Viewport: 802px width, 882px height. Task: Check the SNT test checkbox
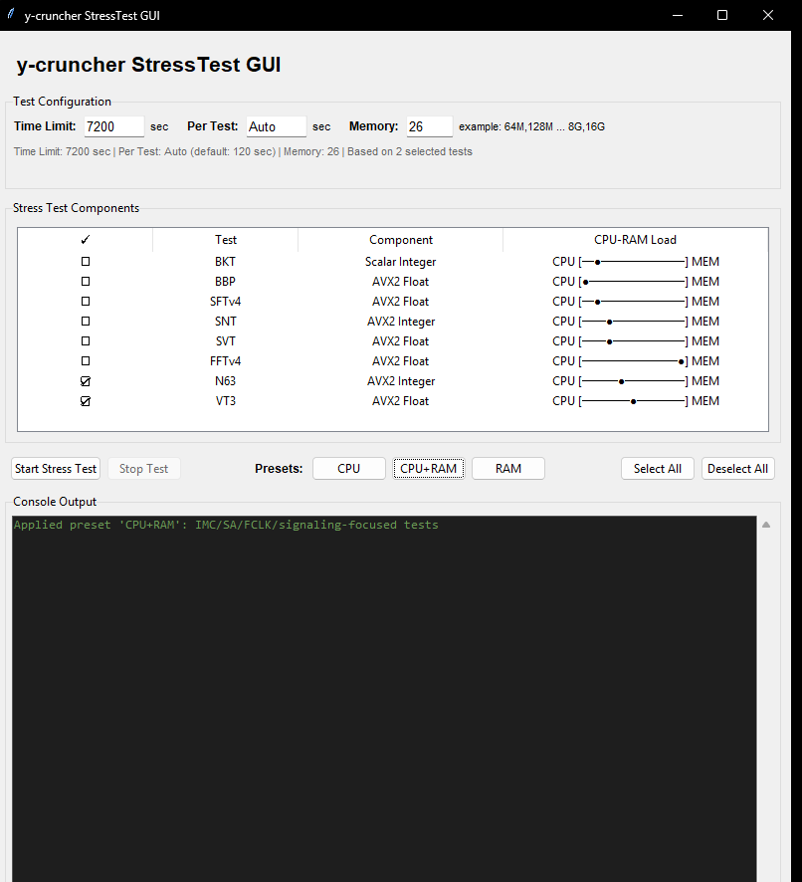click(86, 322)
